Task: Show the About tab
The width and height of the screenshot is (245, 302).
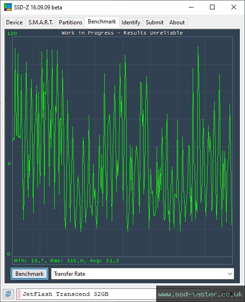Action: click(x=177, y=22)
